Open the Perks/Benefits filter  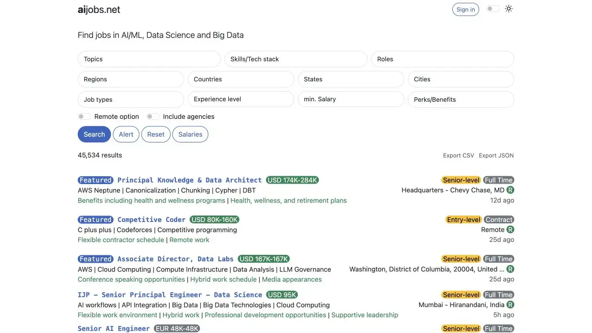click(x=461, y=99)
